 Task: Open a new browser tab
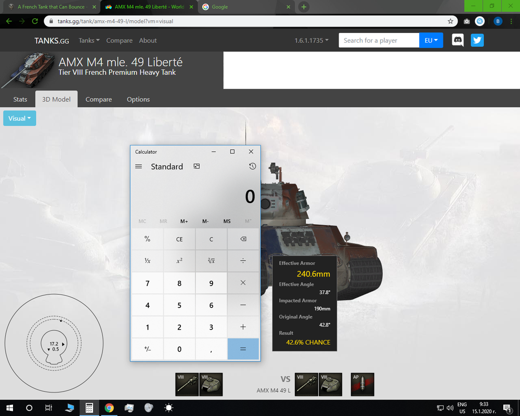coord(304,7)
